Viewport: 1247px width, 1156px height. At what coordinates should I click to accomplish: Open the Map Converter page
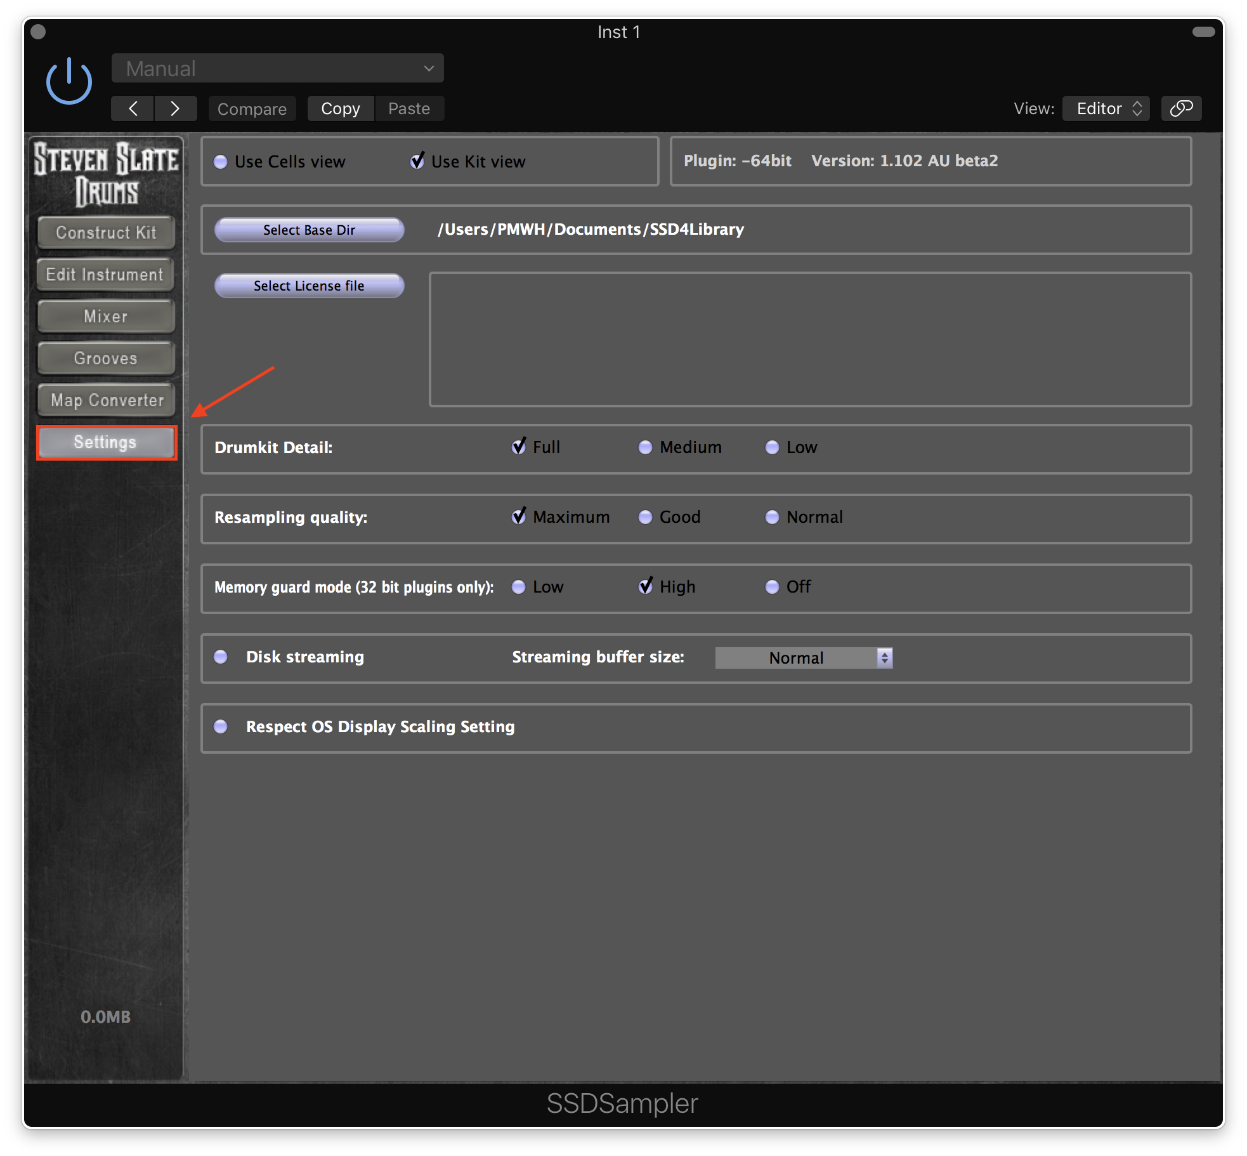coord(106,400)
